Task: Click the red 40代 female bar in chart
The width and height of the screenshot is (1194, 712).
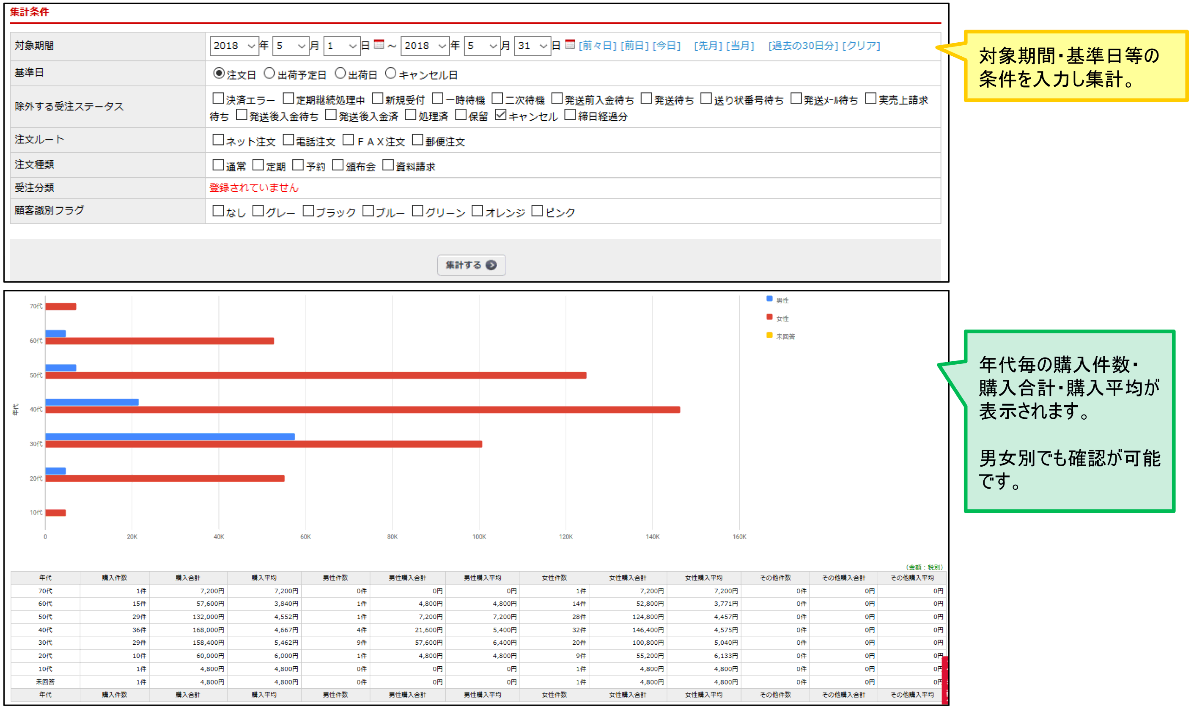Action: click(363, 410)
